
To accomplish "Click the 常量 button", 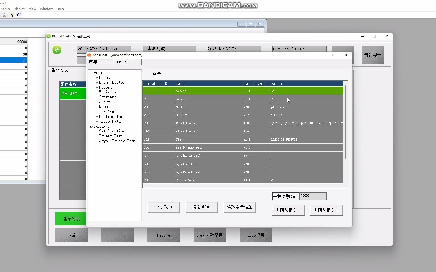I will click(x=71, y=235).
